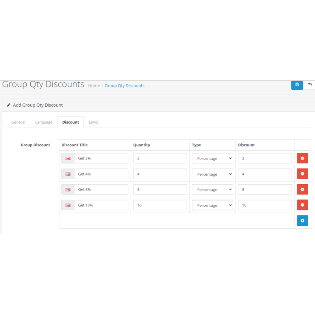Open Type dropdown for Get 8% row
315x315 pixels.
pos(212,189)
